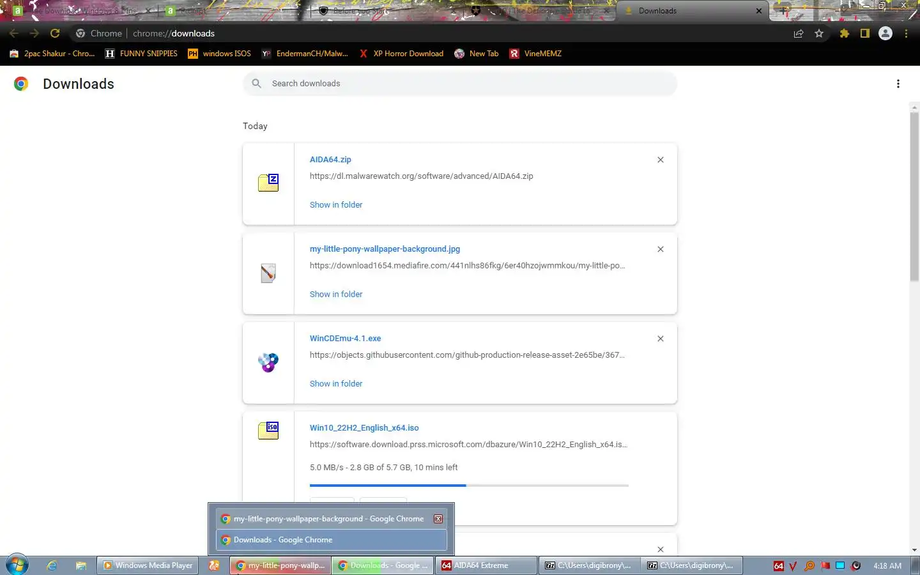Image resolution: width=920 pixels, height=575 pixels.
Task: Click the search magnifier icon
Action: point(257,84)
